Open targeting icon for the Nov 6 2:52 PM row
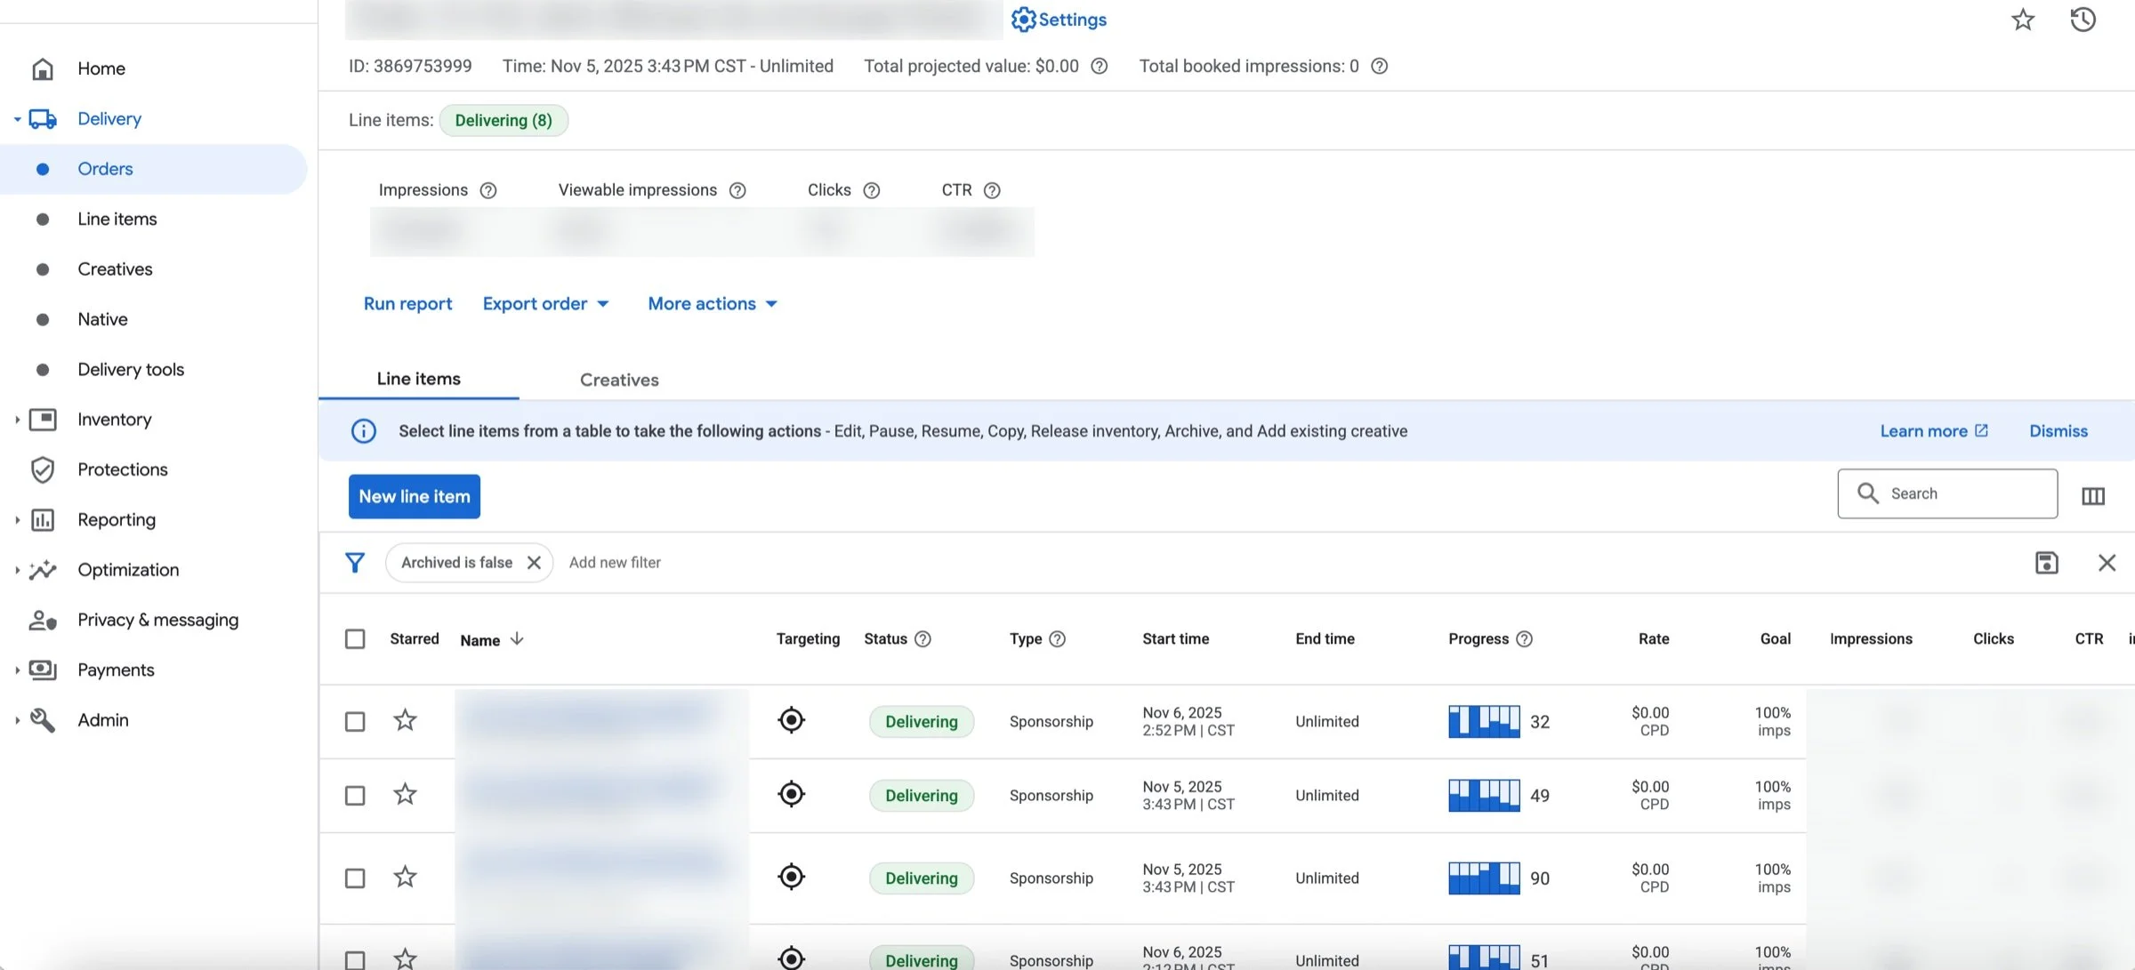The image size is (2135, 970). [791, 720]
